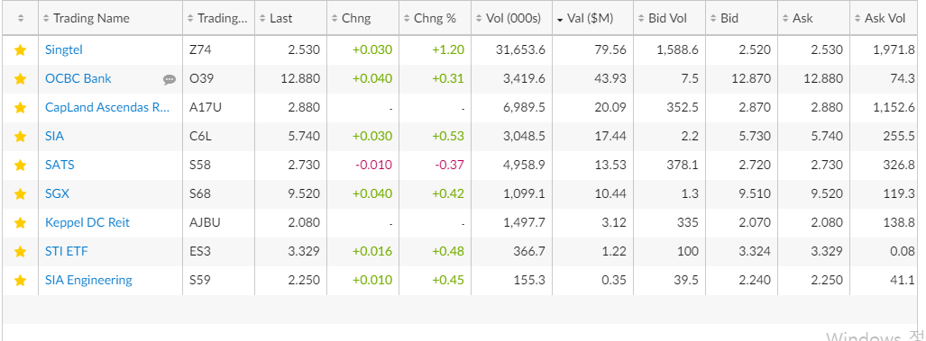
Task: Sort by the Ask Vol column
Action: (887, 18)
